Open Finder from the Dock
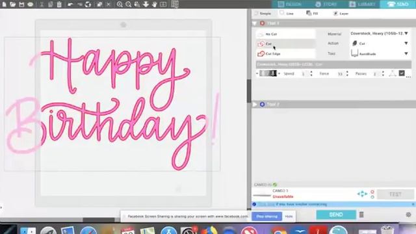This screenshot has height=234, width=416. [x=28, y=230]
